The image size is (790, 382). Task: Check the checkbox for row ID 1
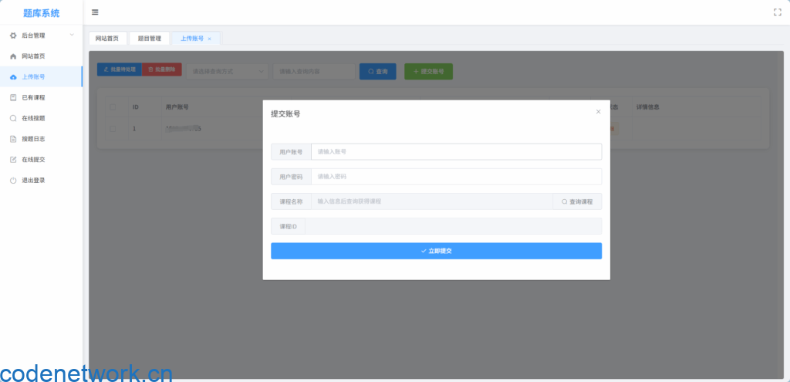click(113, 128)
